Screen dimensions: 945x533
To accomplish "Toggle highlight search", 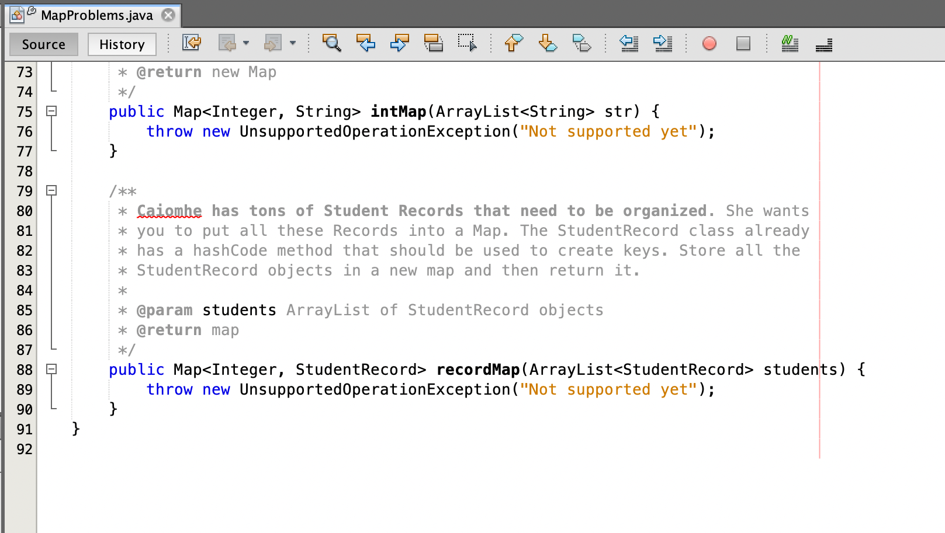I will point(434,43).
